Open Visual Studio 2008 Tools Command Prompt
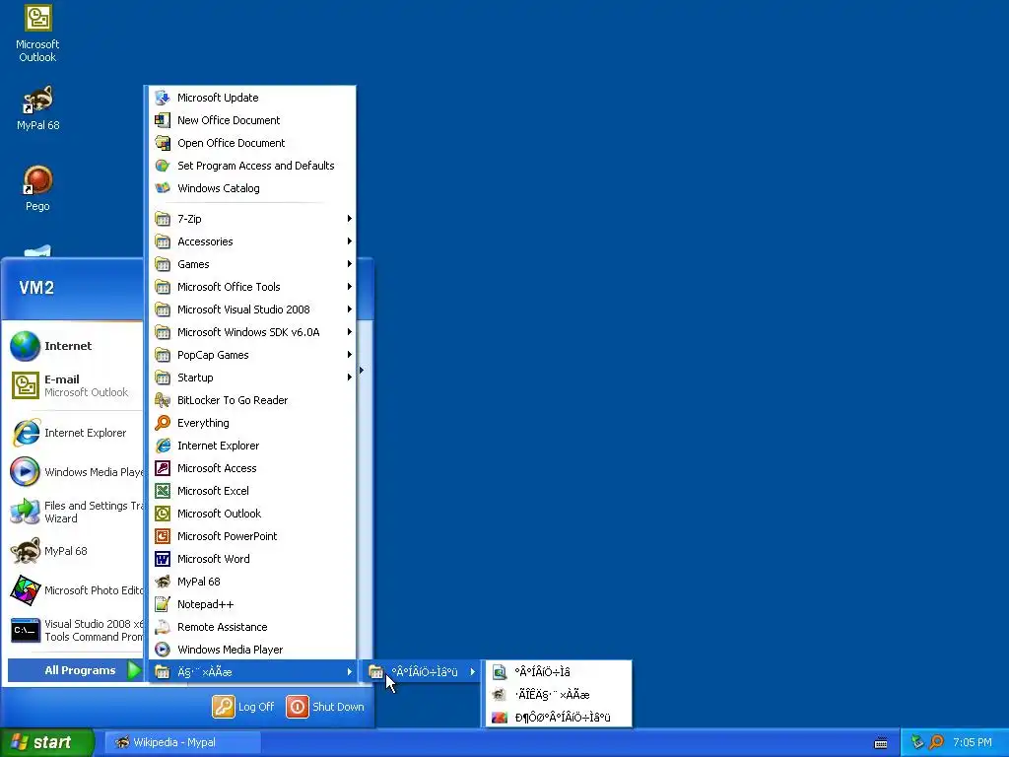Screen dimensions: 1009x757 coord(75,630)
